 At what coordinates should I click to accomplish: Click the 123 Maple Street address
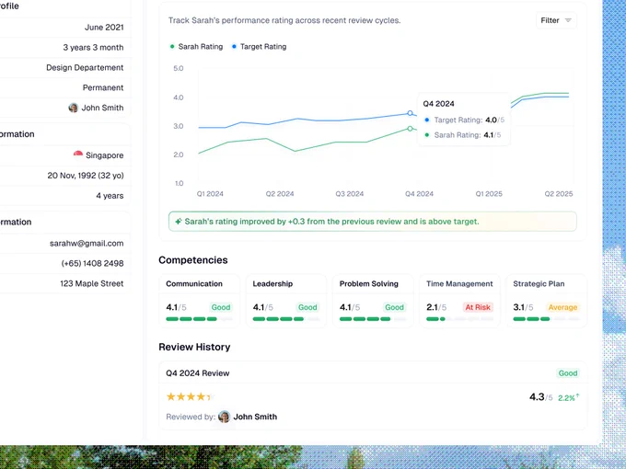92,283
